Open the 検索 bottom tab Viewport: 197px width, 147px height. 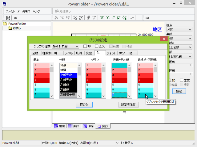(59, 126)
